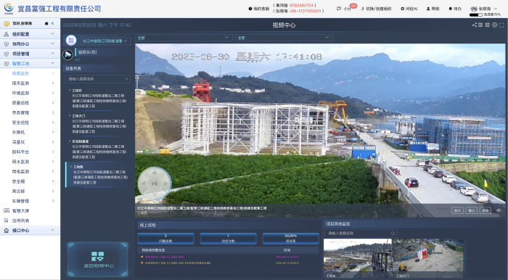The width and height of the screenshot is (508, 280).
Task: Collapse the sidebar with the arrow next to home
Action: [53, 23]
